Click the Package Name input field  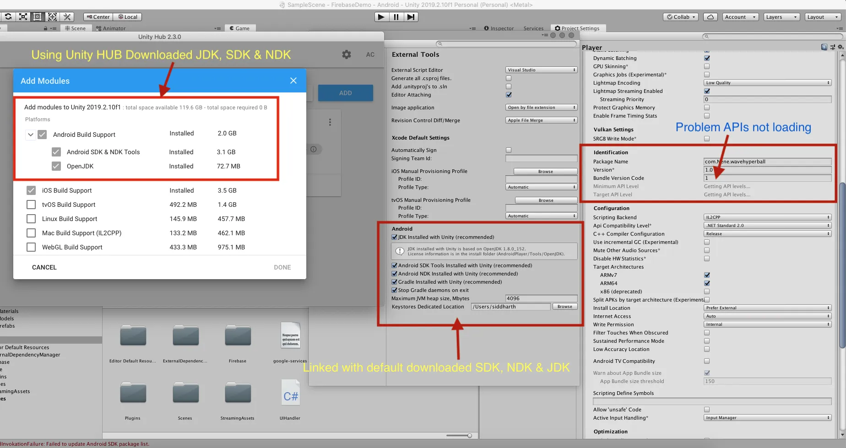tap(767, 162)
